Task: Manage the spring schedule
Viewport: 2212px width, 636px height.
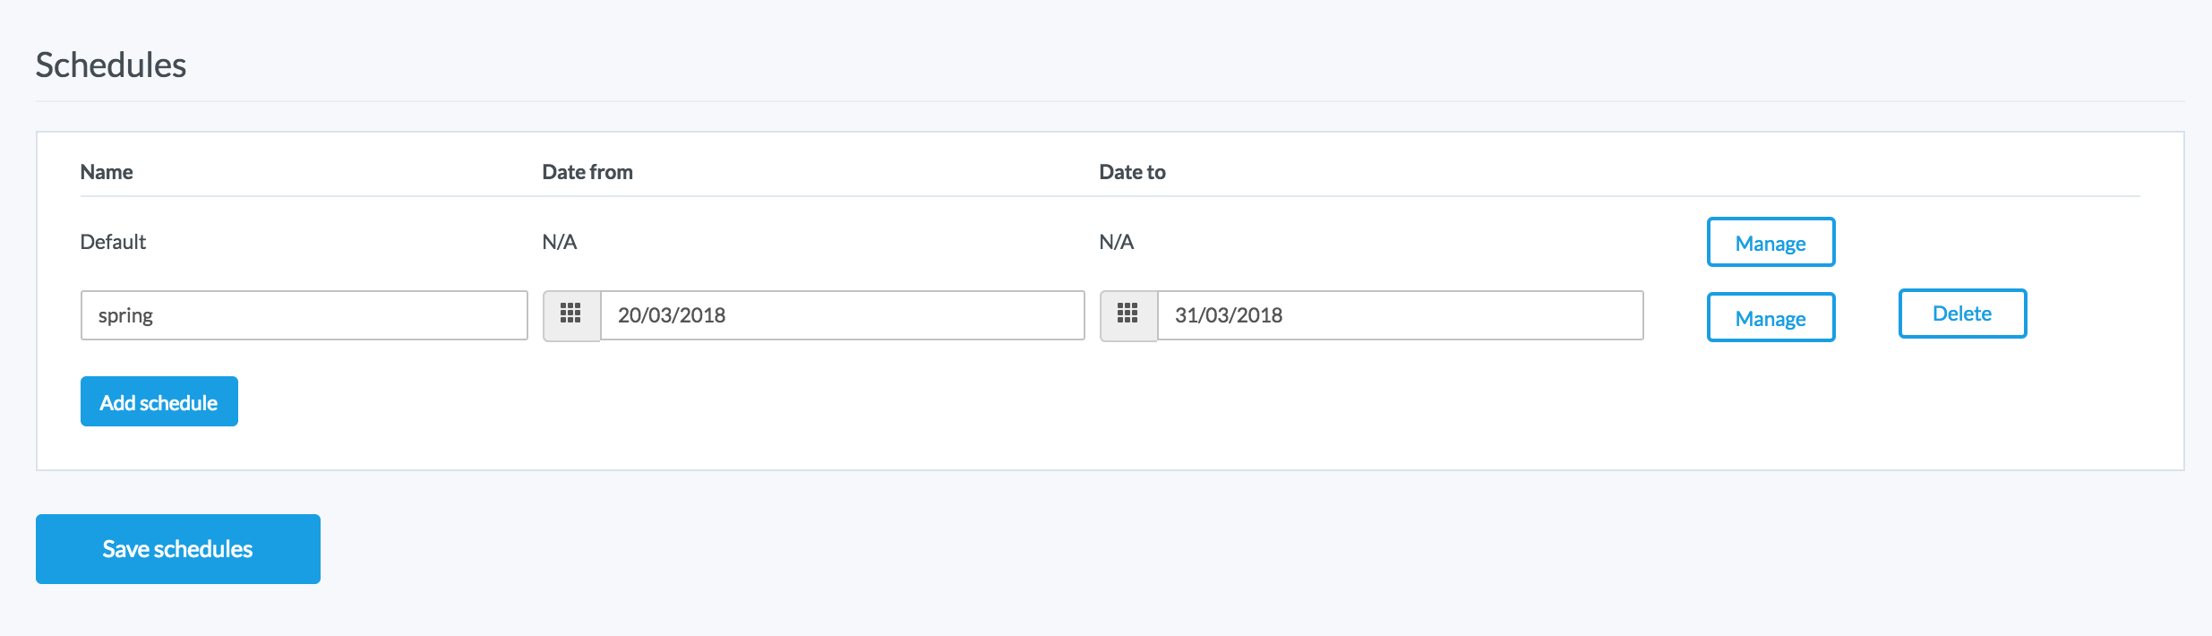Action: pyautogui.click(x=1770, y=318)
